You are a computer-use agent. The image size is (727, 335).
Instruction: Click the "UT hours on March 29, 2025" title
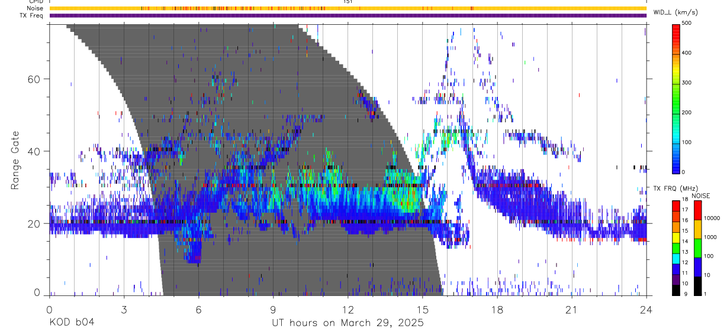[x=348, y=323]
